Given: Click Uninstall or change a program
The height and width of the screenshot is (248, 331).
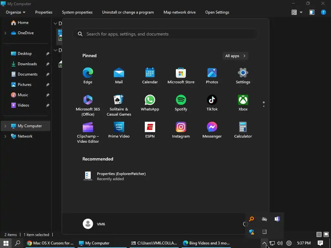Looking at the screenshot, I should click(x=128, y=12).
